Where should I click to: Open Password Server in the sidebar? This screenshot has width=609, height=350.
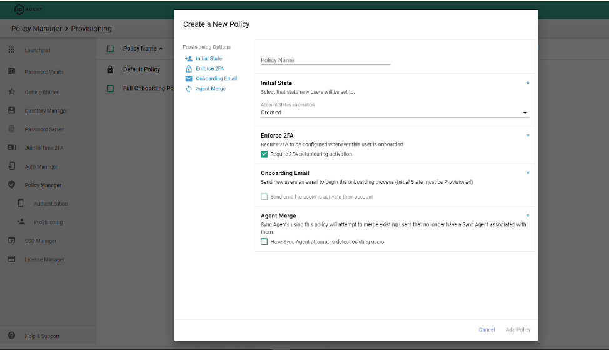pos(44,129)
